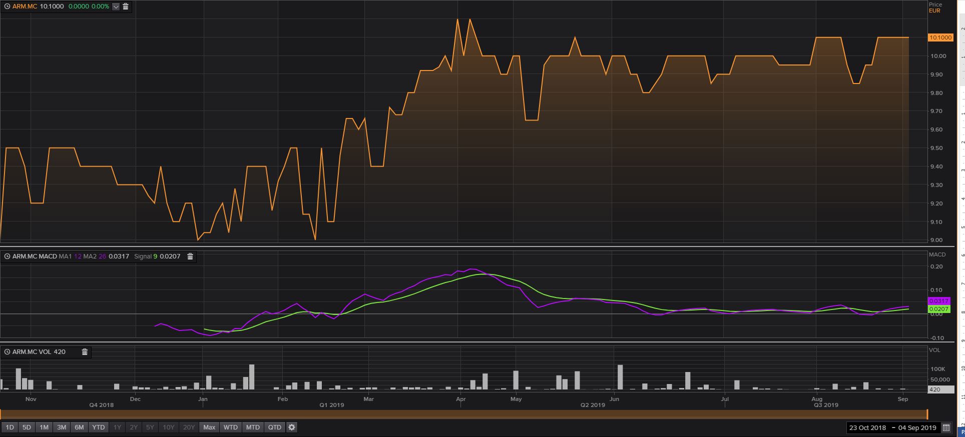965x437 pixels.
Task: Delete the ARM.MC price series with trash icon
Action: tap(126, 6)
